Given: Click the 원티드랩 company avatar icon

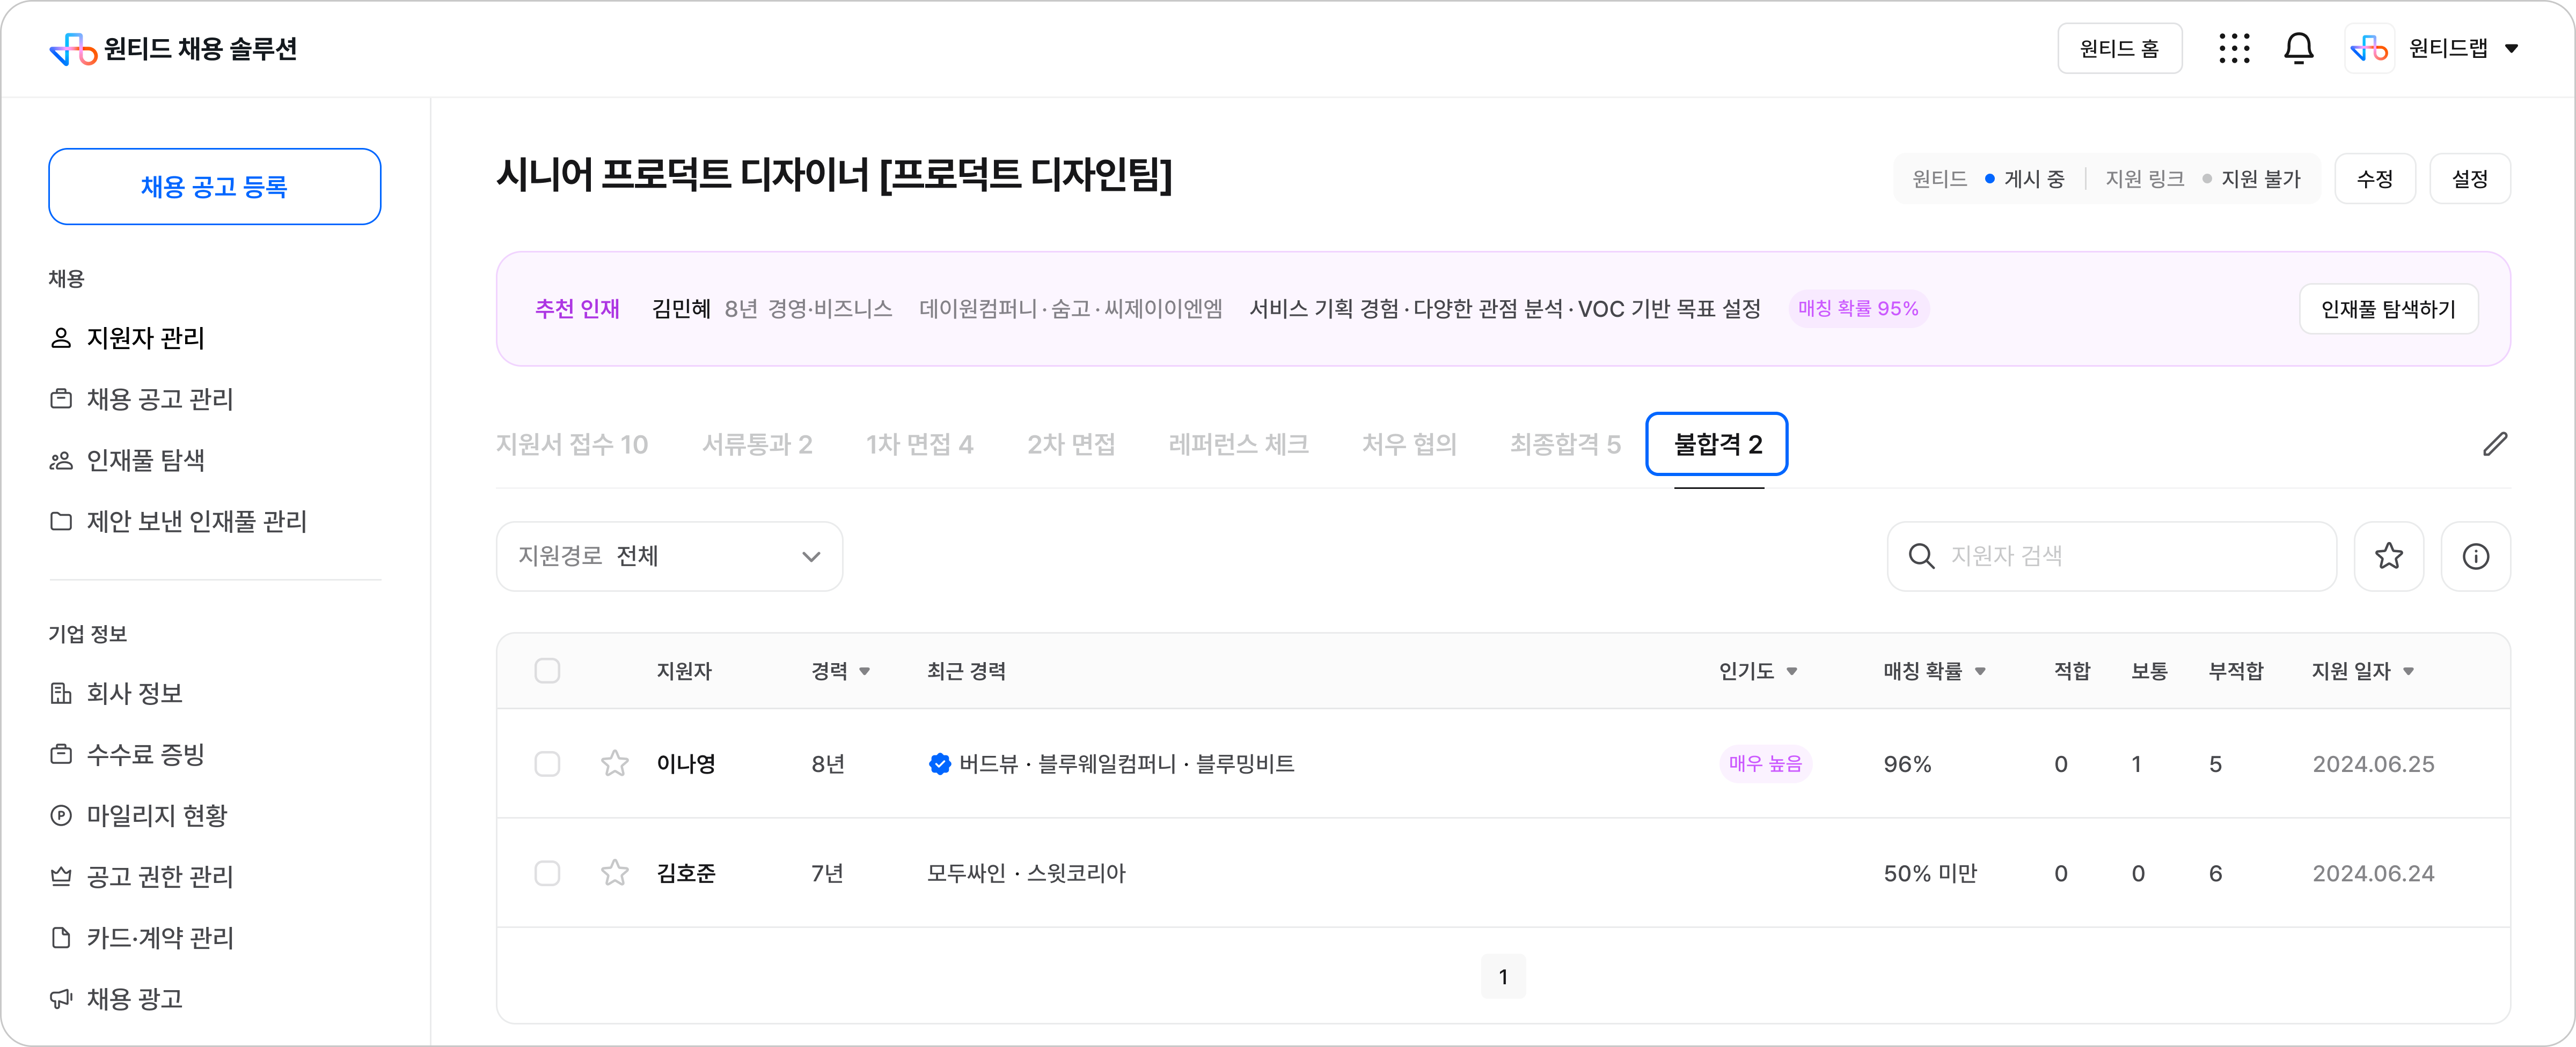Looking at the screenshot, I should coord(2369,48).
